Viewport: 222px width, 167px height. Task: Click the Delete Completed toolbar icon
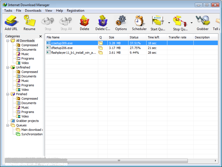103,21
